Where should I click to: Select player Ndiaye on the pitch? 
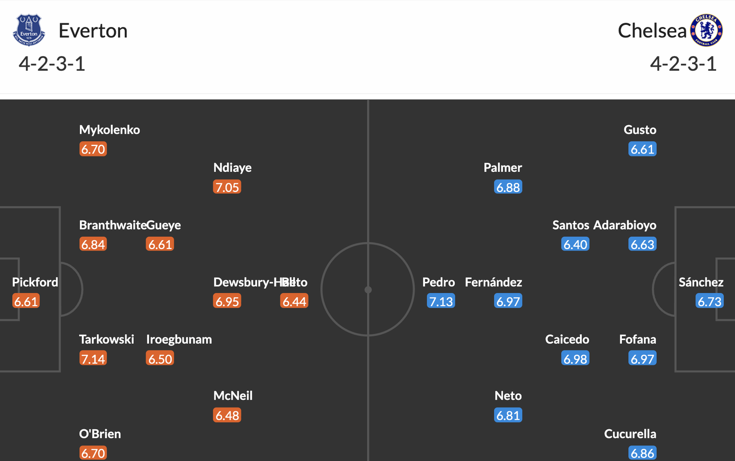[232, 168]
